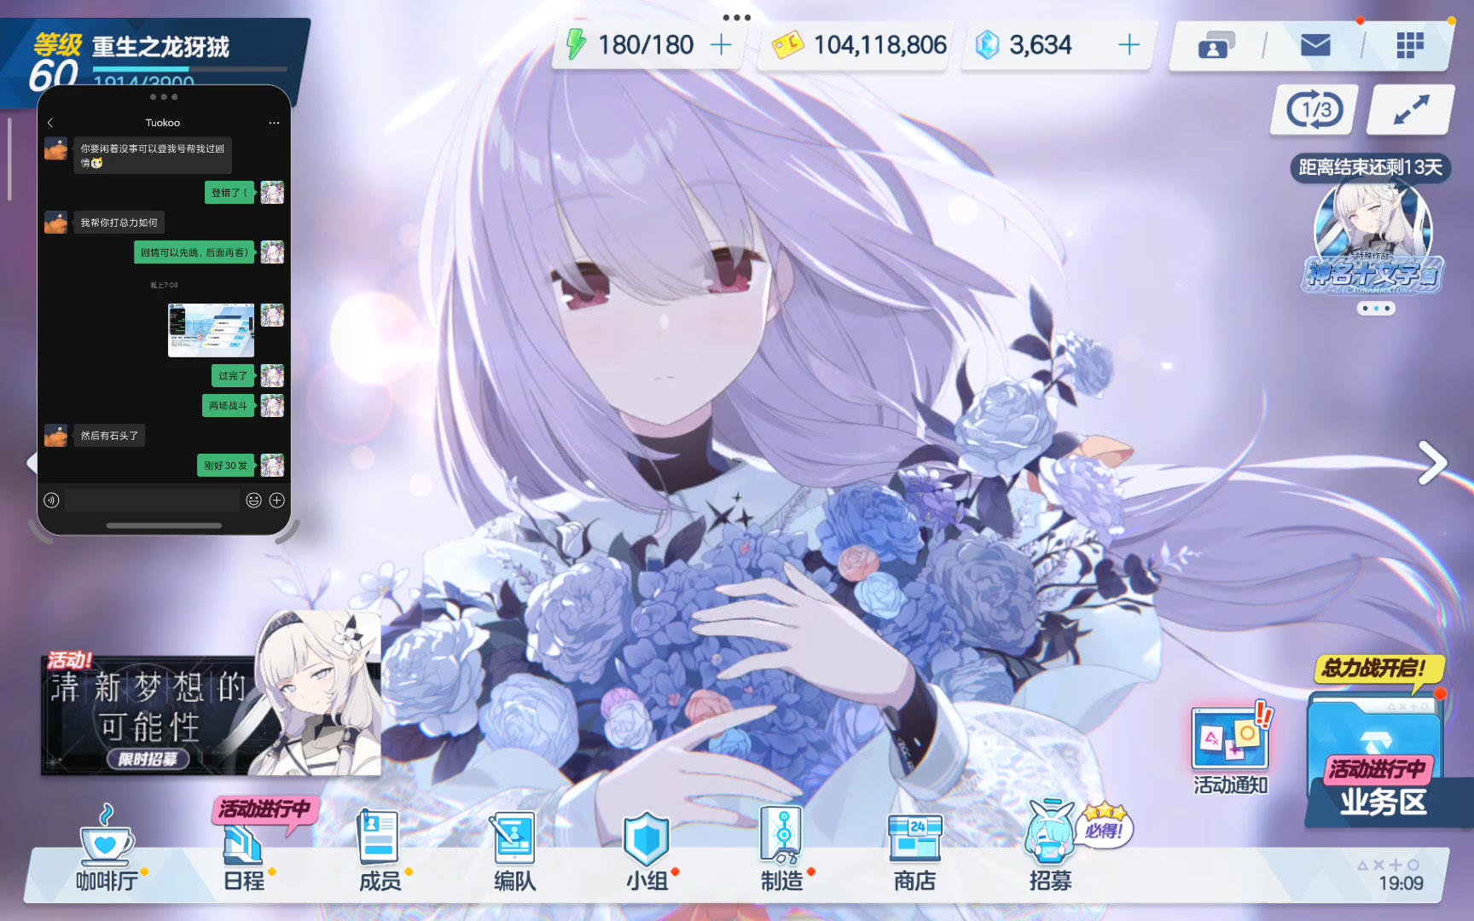Click the 然后有石头了 chat message
The image size is (1474, 921).
point(109,436)
